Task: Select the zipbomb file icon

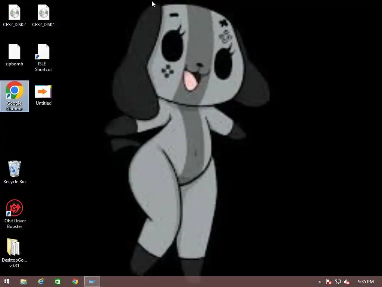Action: [15, 52]
